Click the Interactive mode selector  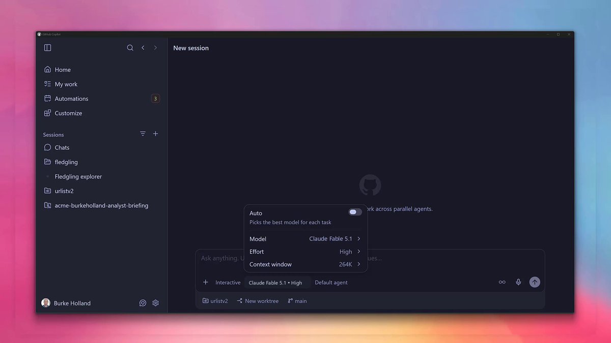[228, 283]
